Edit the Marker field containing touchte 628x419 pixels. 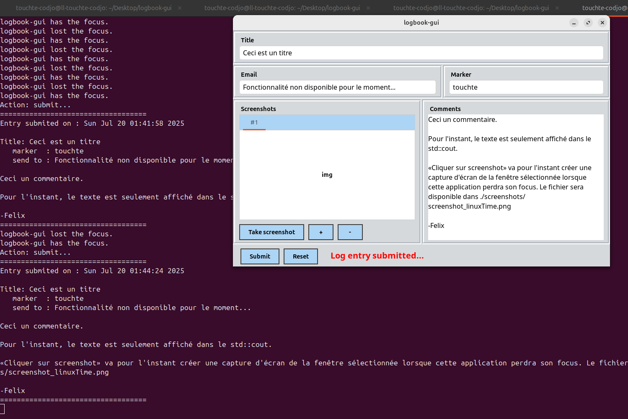526,87
